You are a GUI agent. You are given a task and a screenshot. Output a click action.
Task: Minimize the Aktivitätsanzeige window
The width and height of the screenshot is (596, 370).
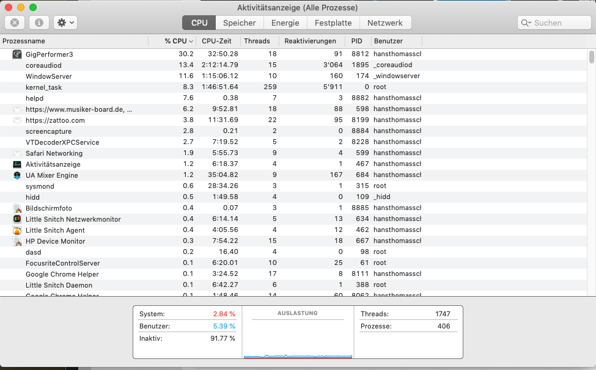pos(21,7)
